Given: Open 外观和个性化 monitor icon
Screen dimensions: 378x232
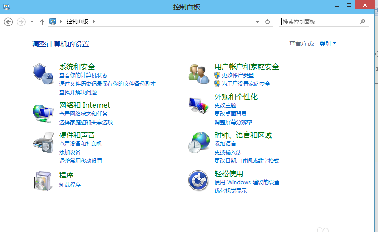Looking at the screenshot, I should 199,105.
